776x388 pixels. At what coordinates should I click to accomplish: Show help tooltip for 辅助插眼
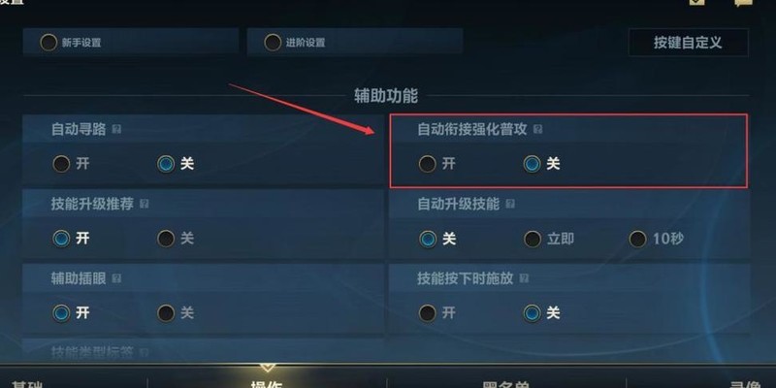coord(116,278)
